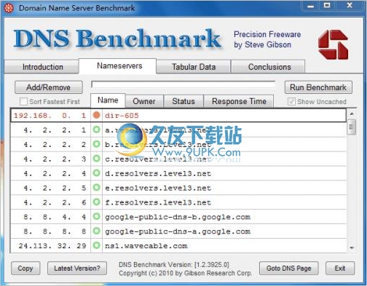Click DNS Benchmark Version text

(x=174, y=264)
